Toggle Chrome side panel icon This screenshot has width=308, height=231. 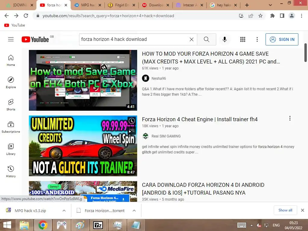click(282, 16)
